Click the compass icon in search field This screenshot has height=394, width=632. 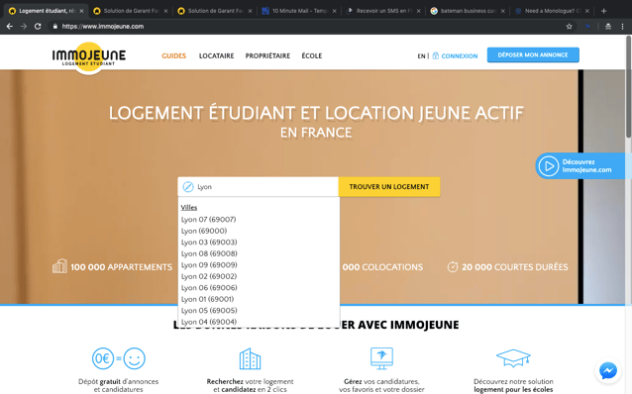click(188, 187)
